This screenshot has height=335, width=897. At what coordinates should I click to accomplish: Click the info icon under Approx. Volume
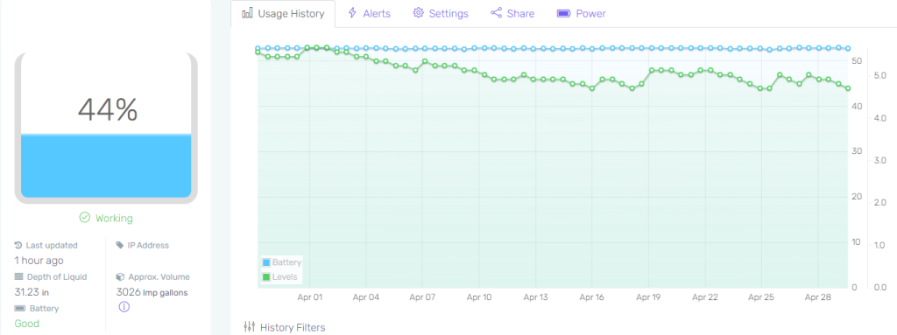click(124, 307)
